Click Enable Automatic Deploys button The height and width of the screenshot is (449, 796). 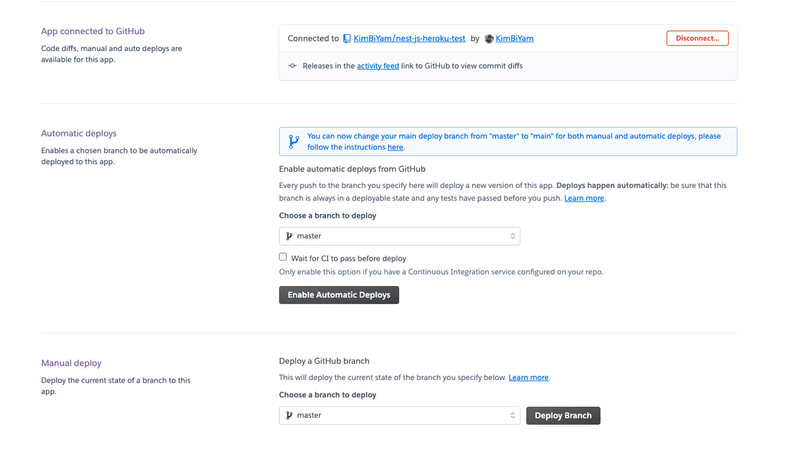click(x=339, y=295)
